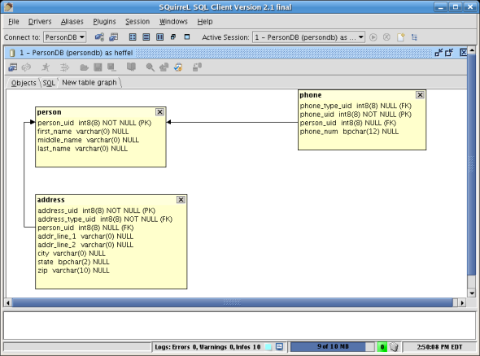Open the Aliases menu

click(x=72, y=22)
